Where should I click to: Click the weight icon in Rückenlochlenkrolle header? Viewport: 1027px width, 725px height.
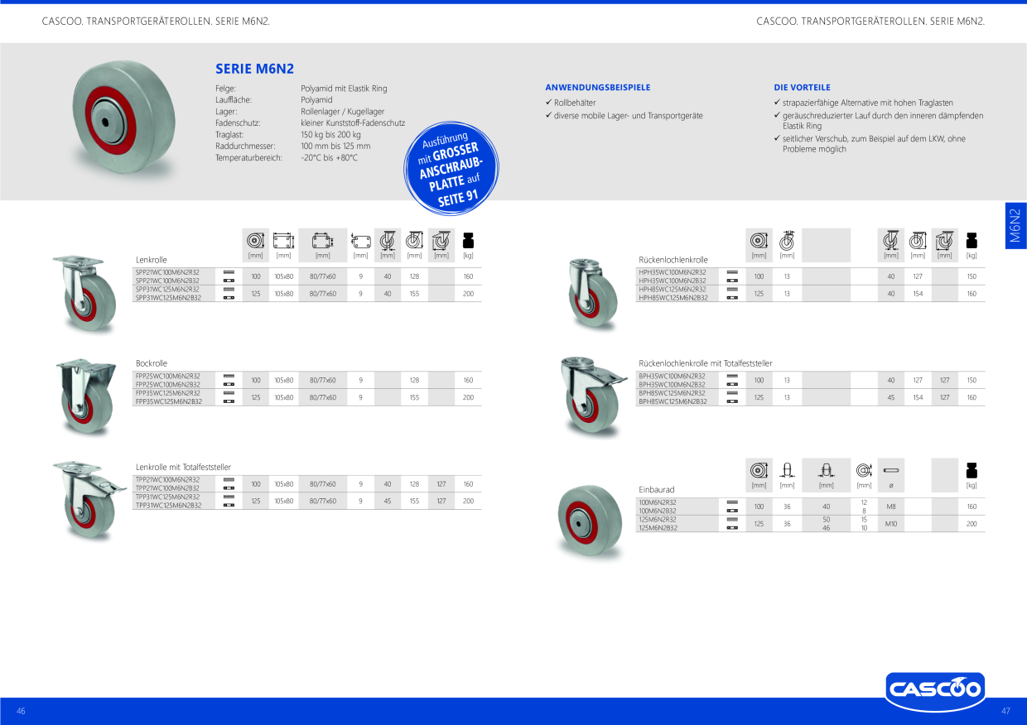(972, 240)
